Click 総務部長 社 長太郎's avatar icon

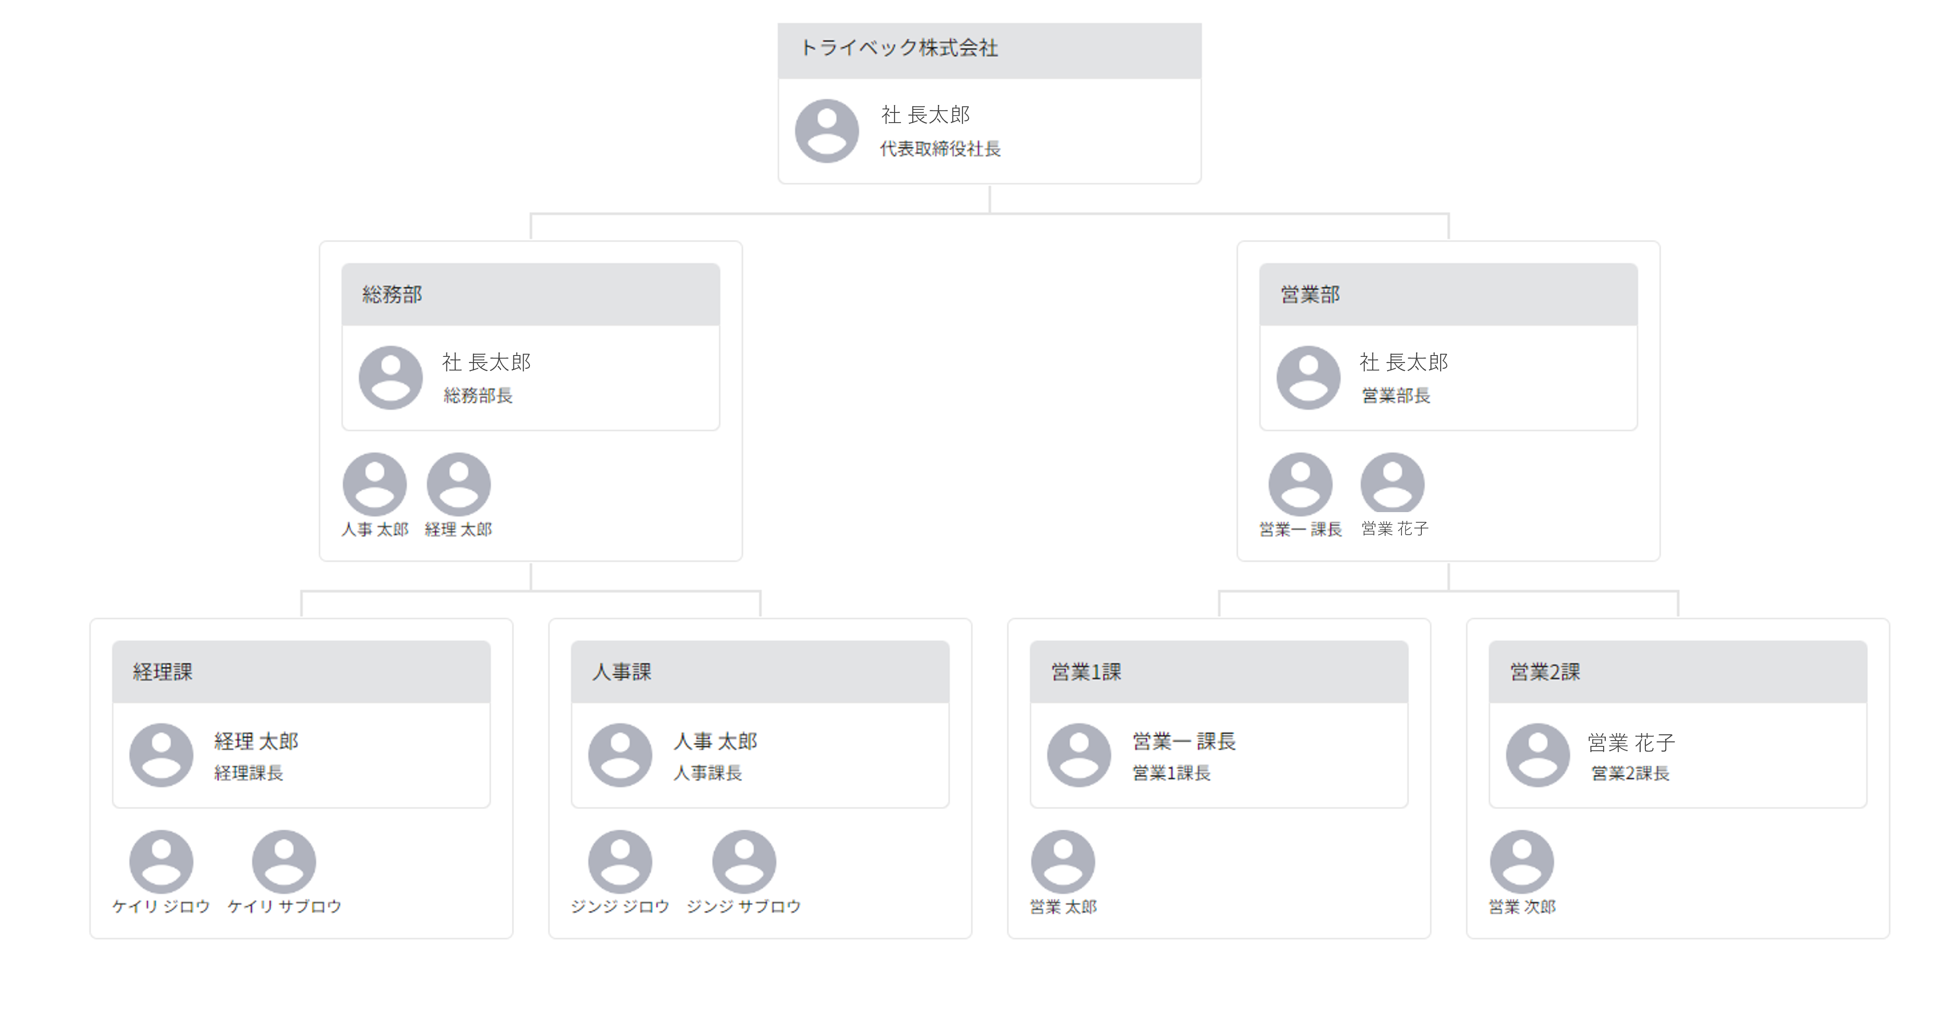[390, 378]
